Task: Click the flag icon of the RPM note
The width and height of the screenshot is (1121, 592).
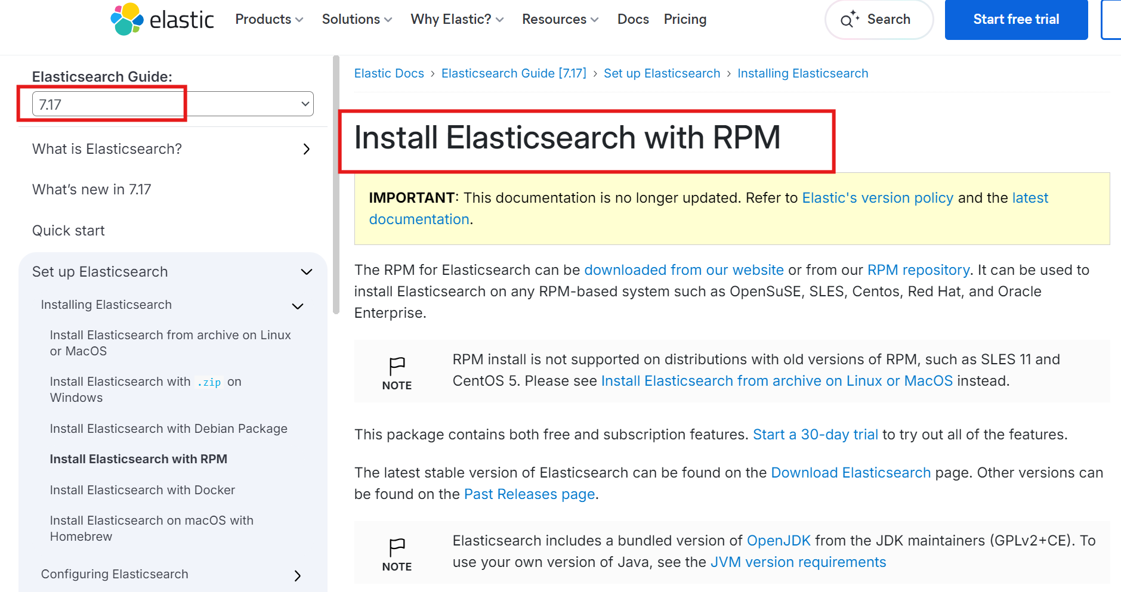Action: 397,365
